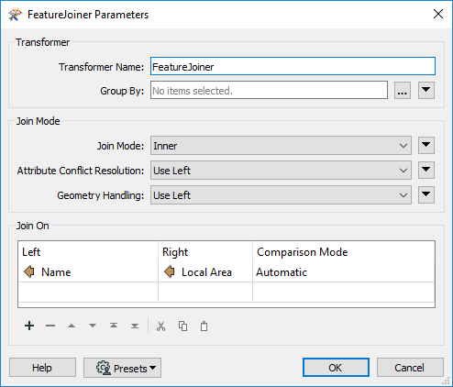Move join row to top of list
This screenshot has height=387, width=453.
point(114,326)
